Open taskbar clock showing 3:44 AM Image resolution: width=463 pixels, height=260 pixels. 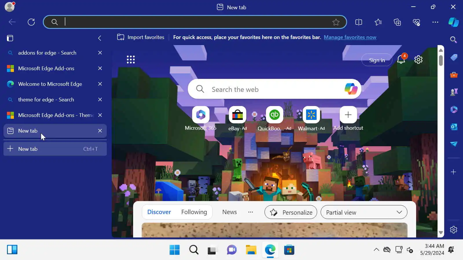pos(432,250)
